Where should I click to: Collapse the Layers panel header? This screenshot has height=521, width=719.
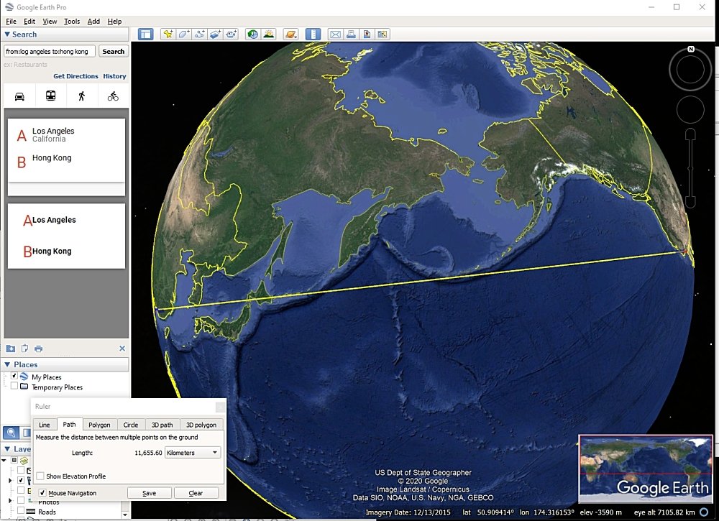pyautogui.click(x=17, y=449)
